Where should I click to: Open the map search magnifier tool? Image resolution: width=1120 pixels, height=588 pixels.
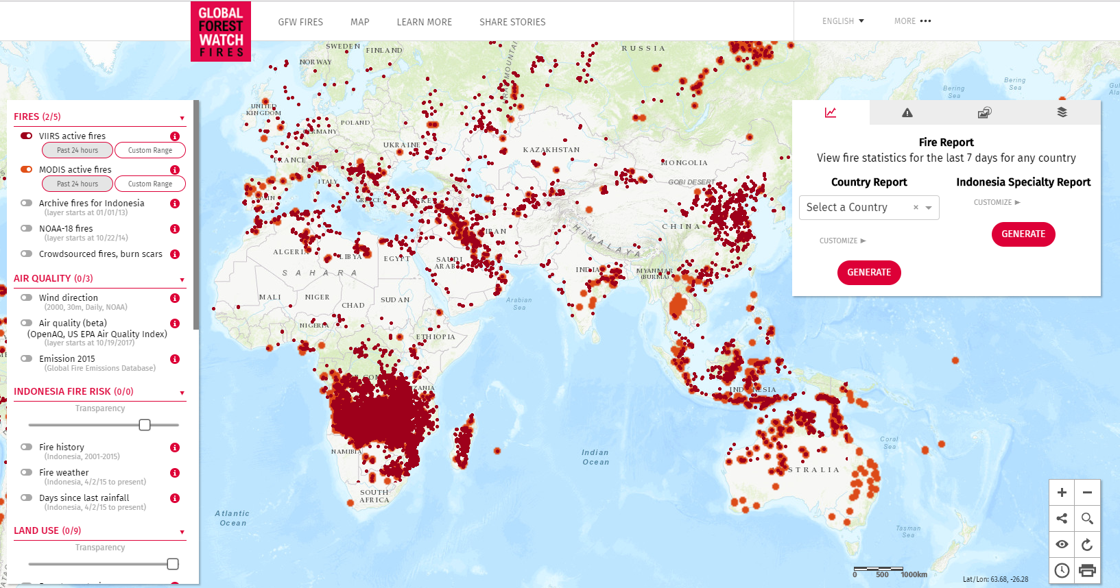pyautogui.click(x=1087, y=519)
